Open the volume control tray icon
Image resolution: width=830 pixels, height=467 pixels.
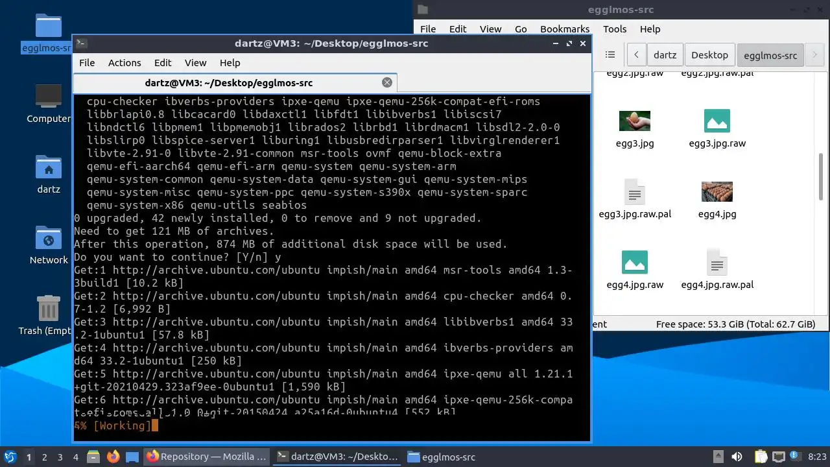point(737,457)
